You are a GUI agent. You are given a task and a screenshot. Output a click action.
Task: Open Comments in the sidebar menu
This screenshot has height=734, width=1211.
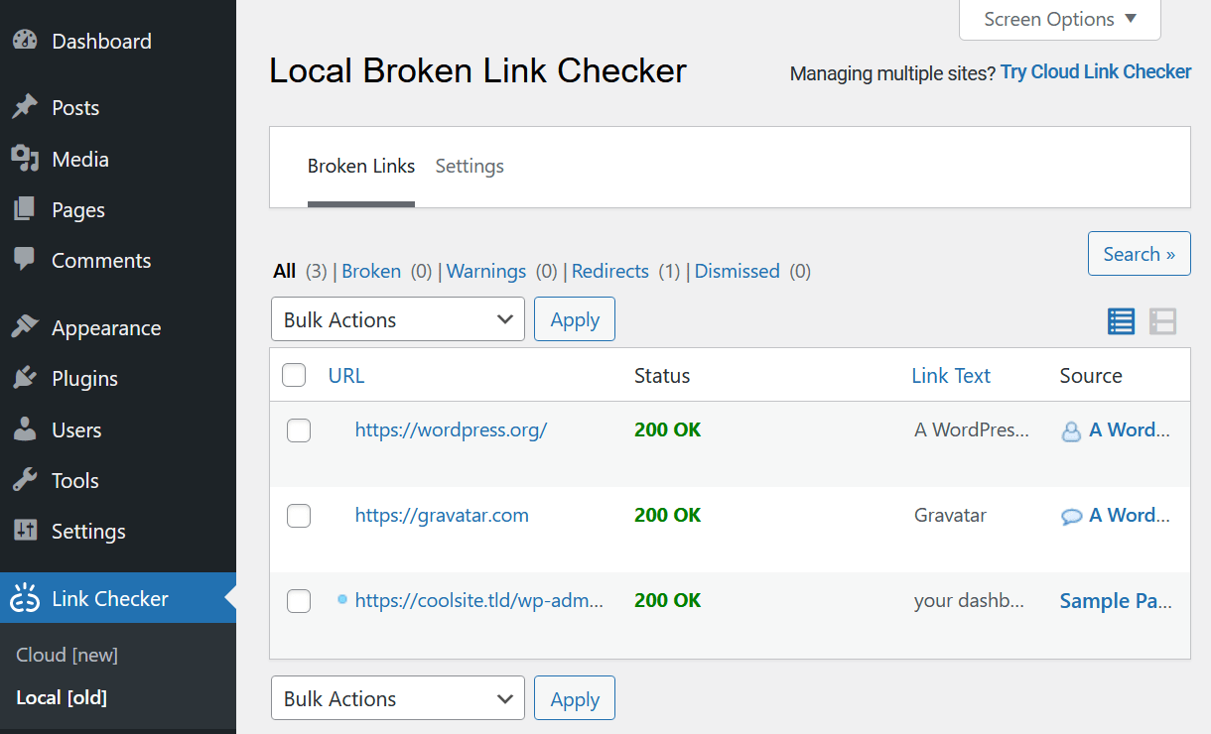[x=118, y=260]
